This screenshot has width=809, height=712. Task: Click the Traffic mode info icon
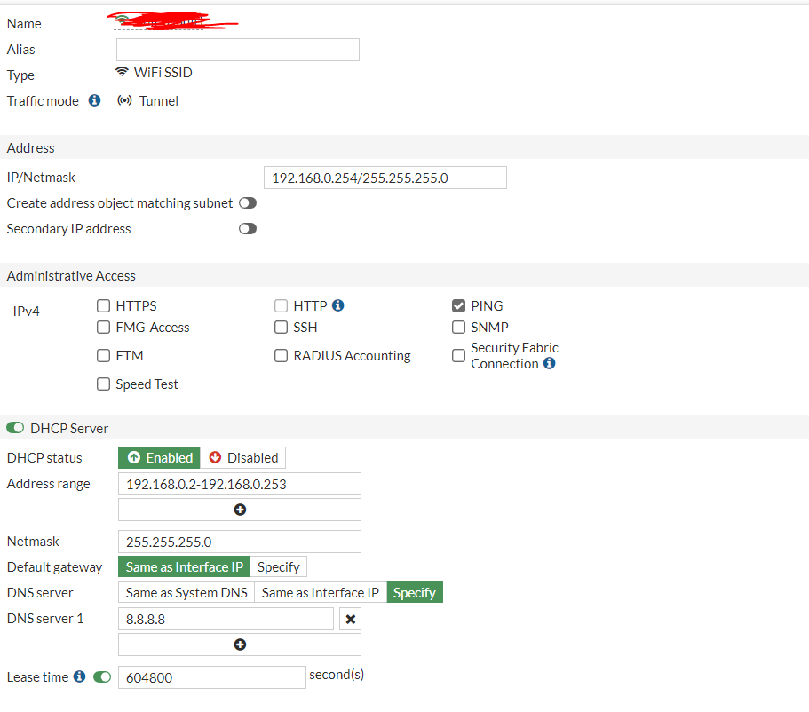click(x=94, y=100)
